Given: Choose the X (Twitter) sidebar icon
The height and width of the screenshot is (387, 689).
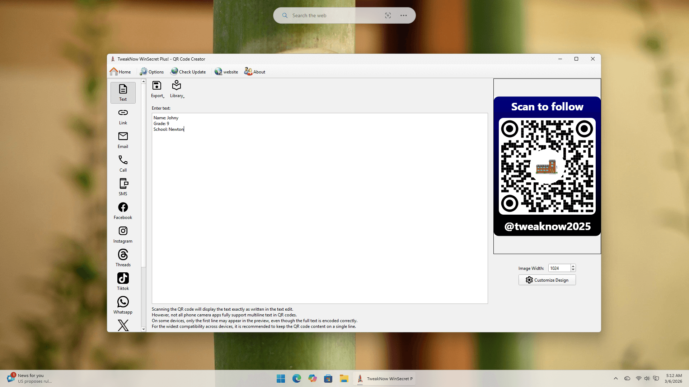Looking at the screenshot, I should point(123,325).
